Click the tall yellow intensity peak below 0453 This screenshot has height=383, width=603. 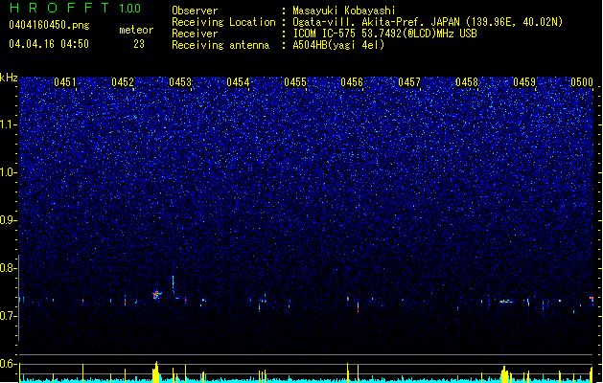[155, 372]
